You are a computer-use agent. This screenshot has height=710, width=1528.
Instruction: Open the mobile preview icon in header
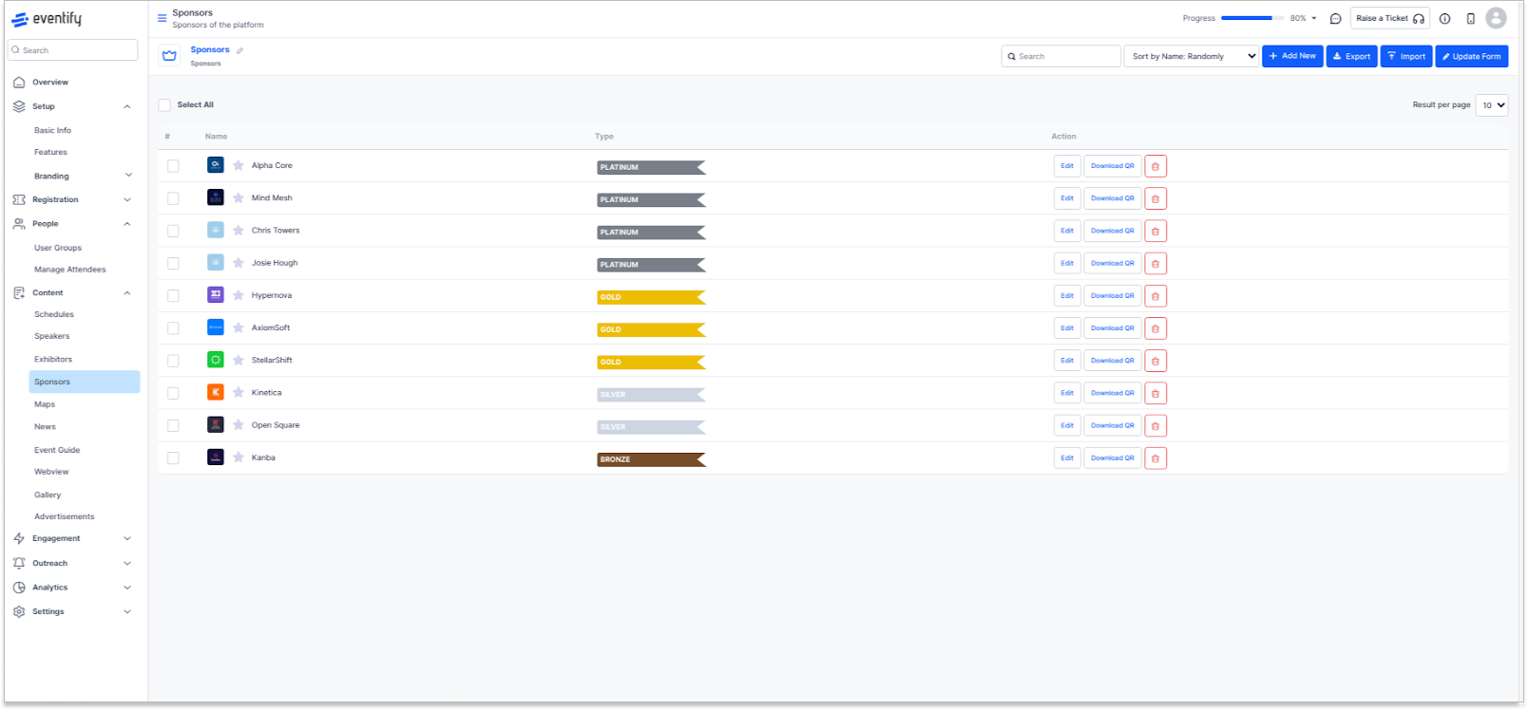click(x=1470, y=19)
